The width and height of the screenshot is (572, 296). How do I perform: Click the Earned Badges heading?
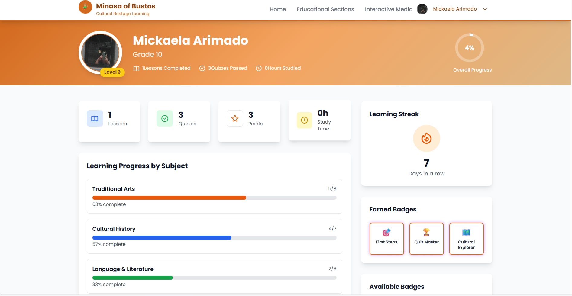[393, 209]
